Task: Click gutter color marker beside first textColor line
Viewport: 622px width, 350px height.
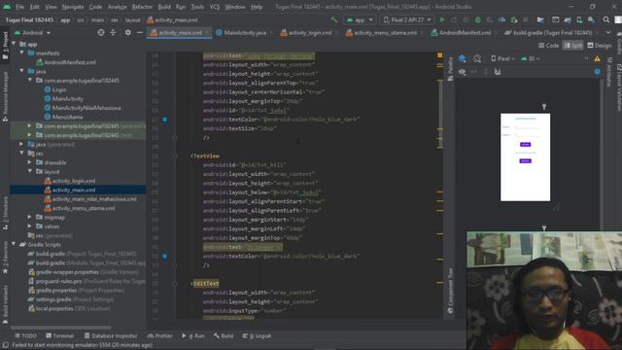Action: pos(164,120)
